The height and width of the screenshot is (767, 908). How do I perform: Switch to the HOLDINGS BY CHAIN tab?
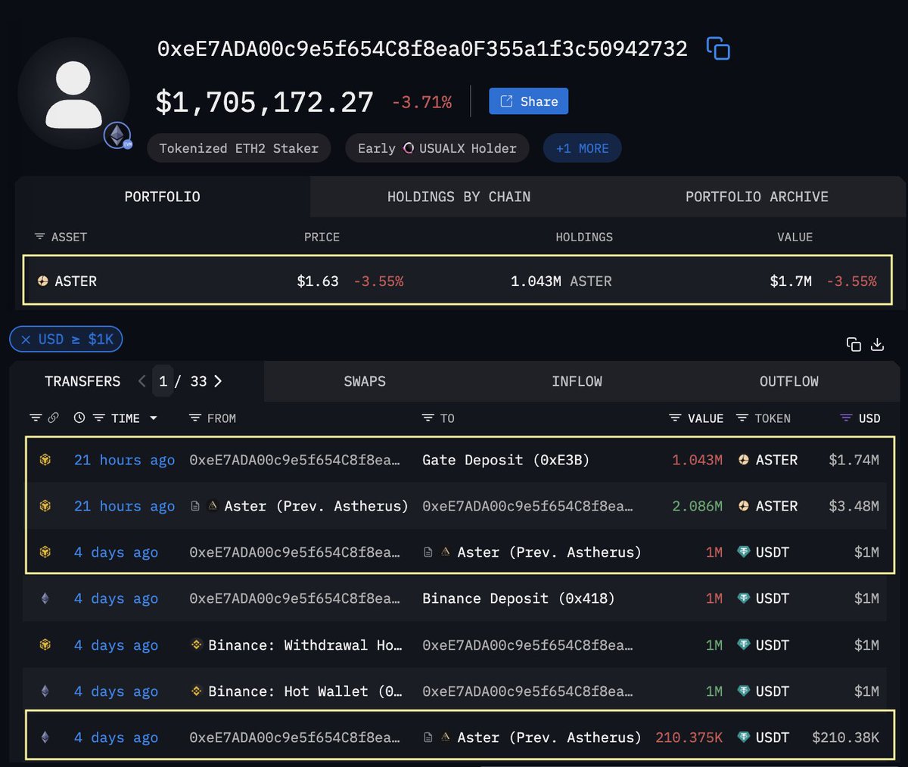click(x=459, y=197)
